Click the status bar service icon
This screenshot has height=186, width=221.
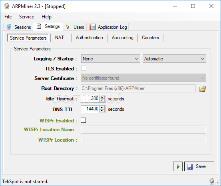pos(212,181)
